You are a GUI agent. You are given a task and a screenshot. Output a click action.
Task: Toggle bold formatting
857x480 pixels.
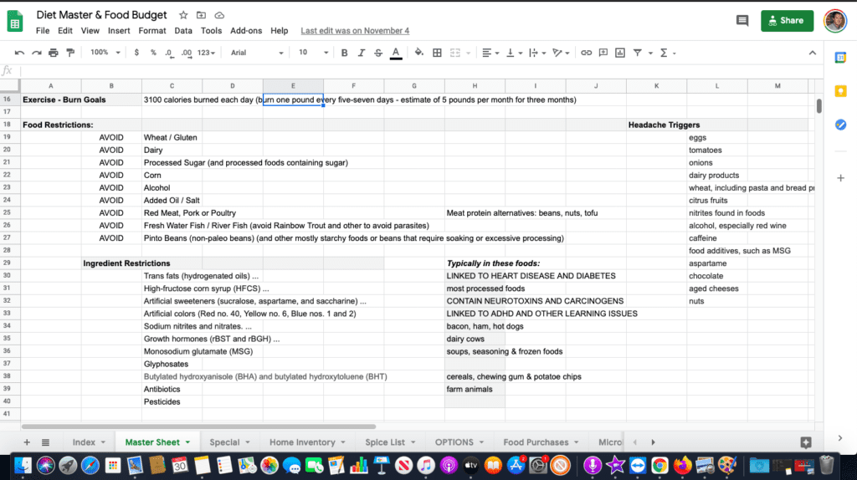click(344, 53)
